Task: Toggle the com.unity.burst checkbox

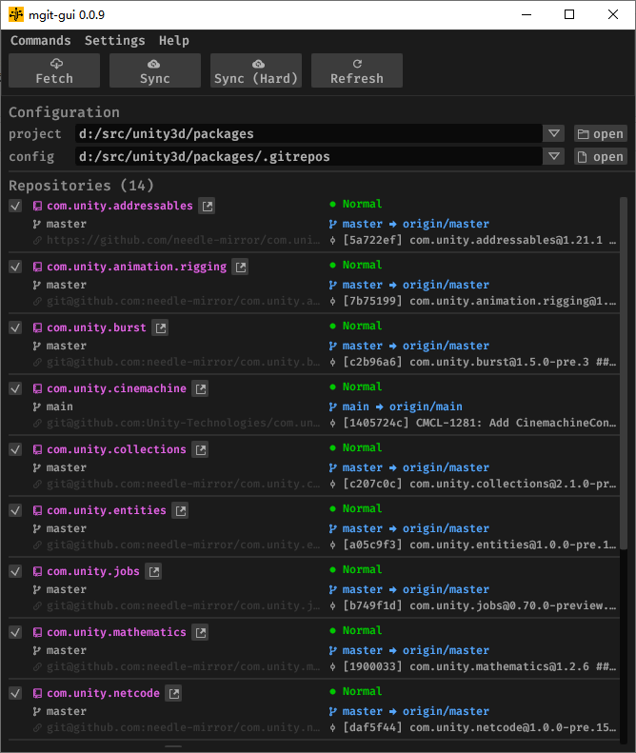Action: pos(15,328)
